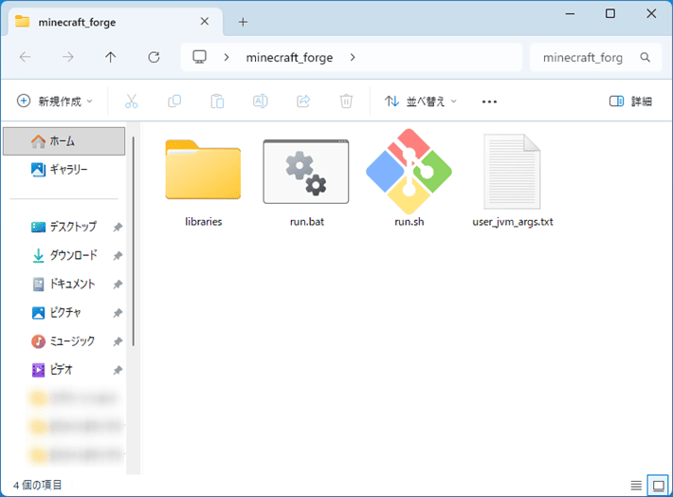Open ダウンロード in the sidebar
This screenshot has width=673, height=497.
(x=64, y=255)
